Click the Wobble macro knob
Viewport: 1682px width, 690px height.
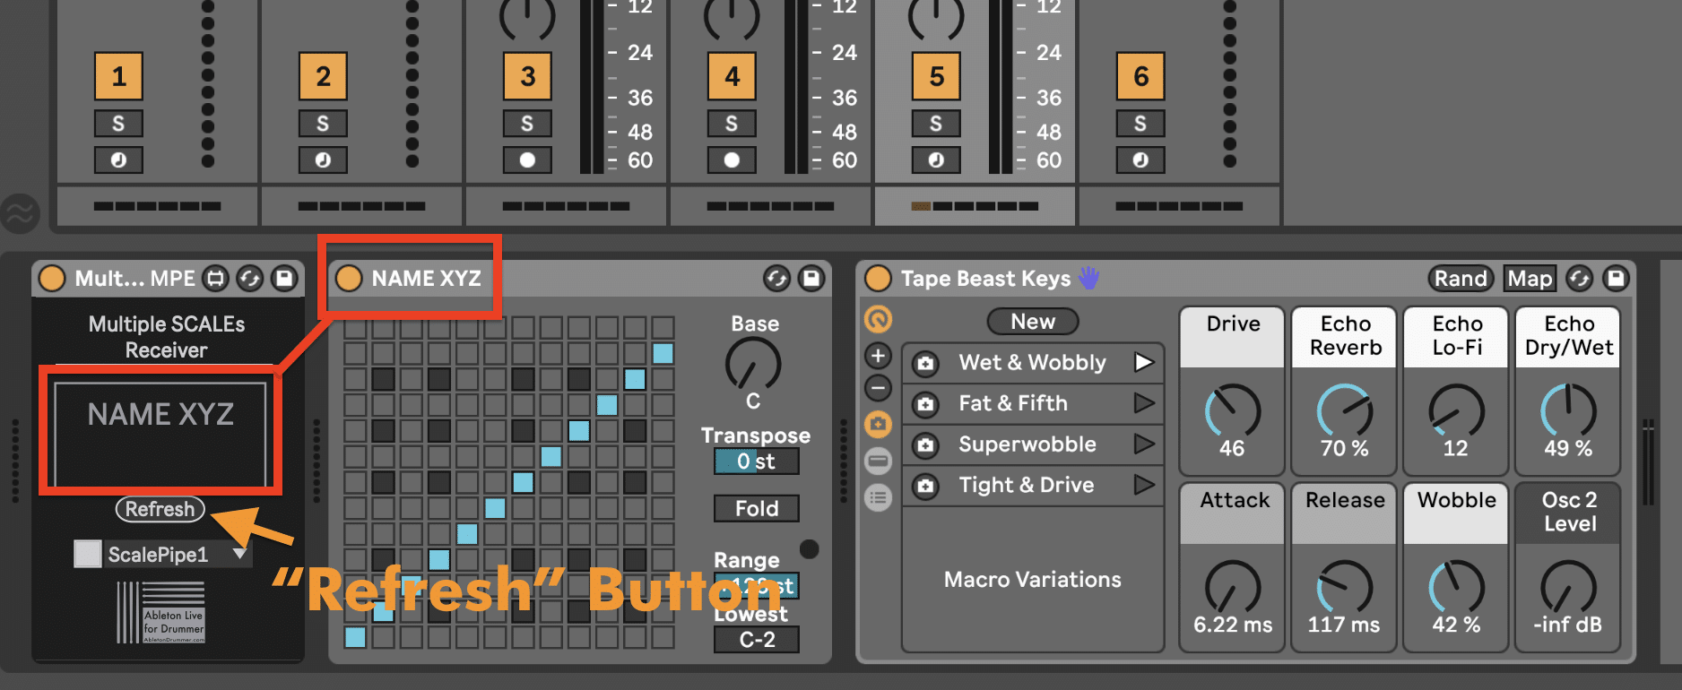1456,588
